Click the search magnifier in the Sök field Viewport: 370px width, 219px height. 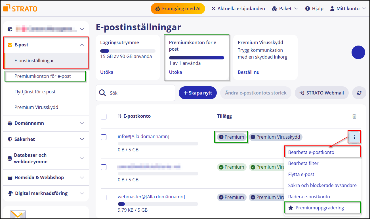point(102,93)
